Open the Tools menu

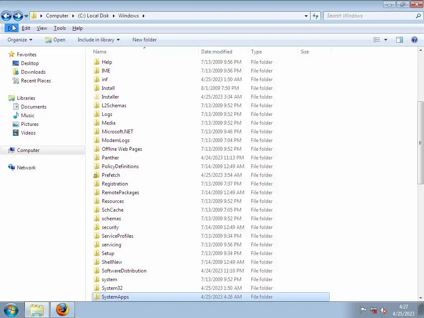[60, 28]
